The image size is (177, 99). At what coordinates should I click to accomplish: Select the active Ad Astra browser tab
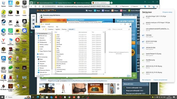click(100, 3)
